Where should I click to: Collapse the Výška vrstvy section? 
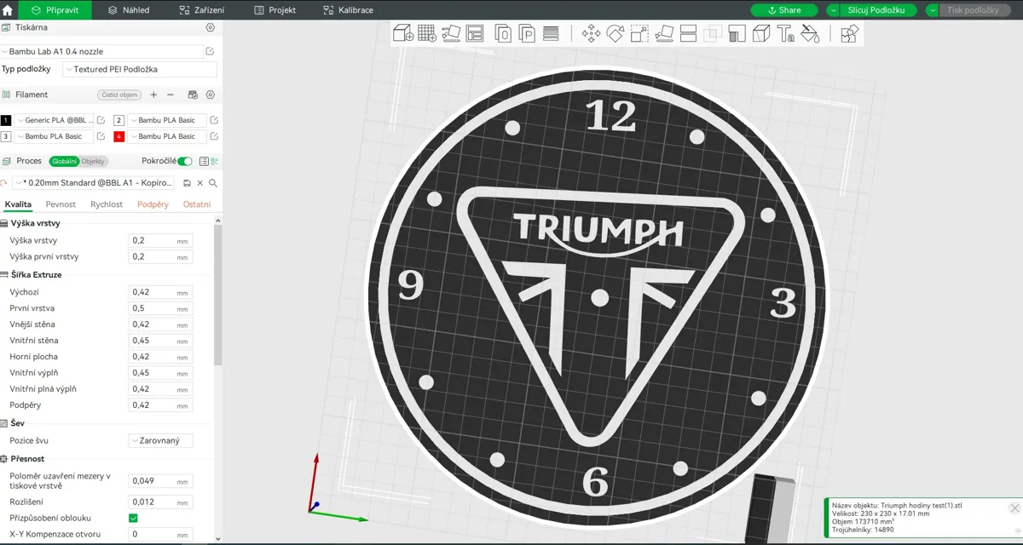point(35,223)
